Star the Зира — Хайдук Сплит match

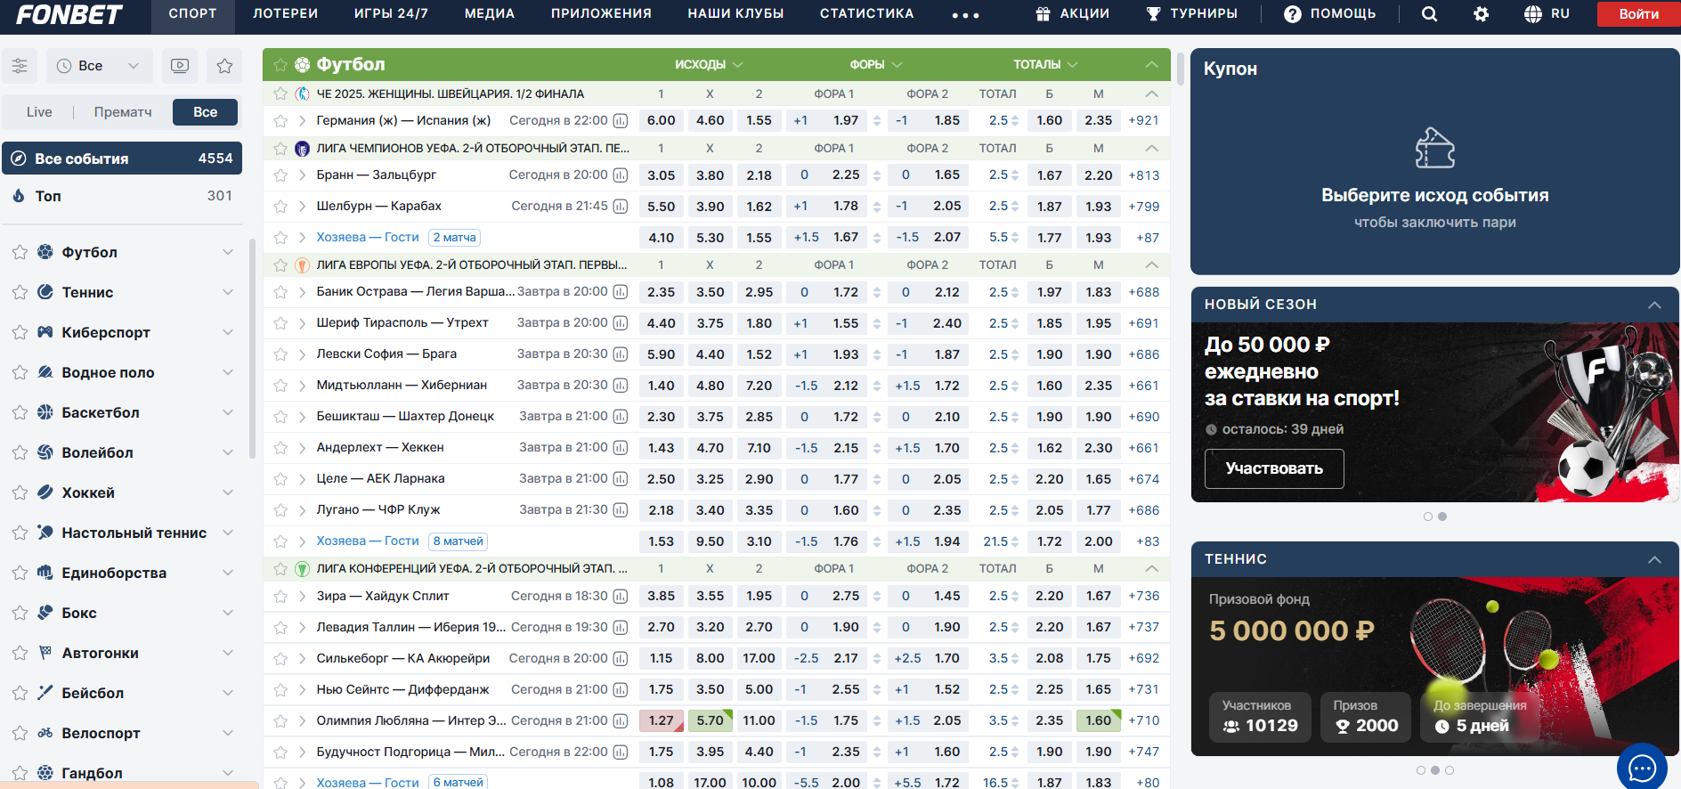(x=280, y=597)
